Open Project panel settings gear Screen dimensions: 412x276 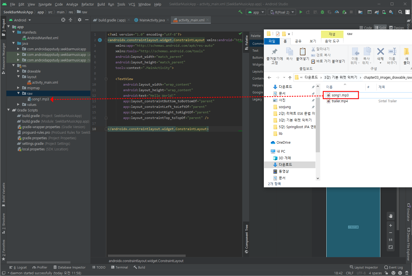(x=80, y=20)
